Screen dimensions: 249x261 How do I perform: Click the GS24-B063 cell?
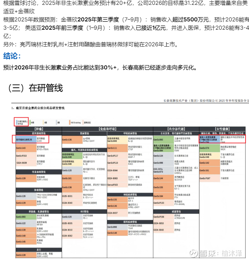coord(118,178)
